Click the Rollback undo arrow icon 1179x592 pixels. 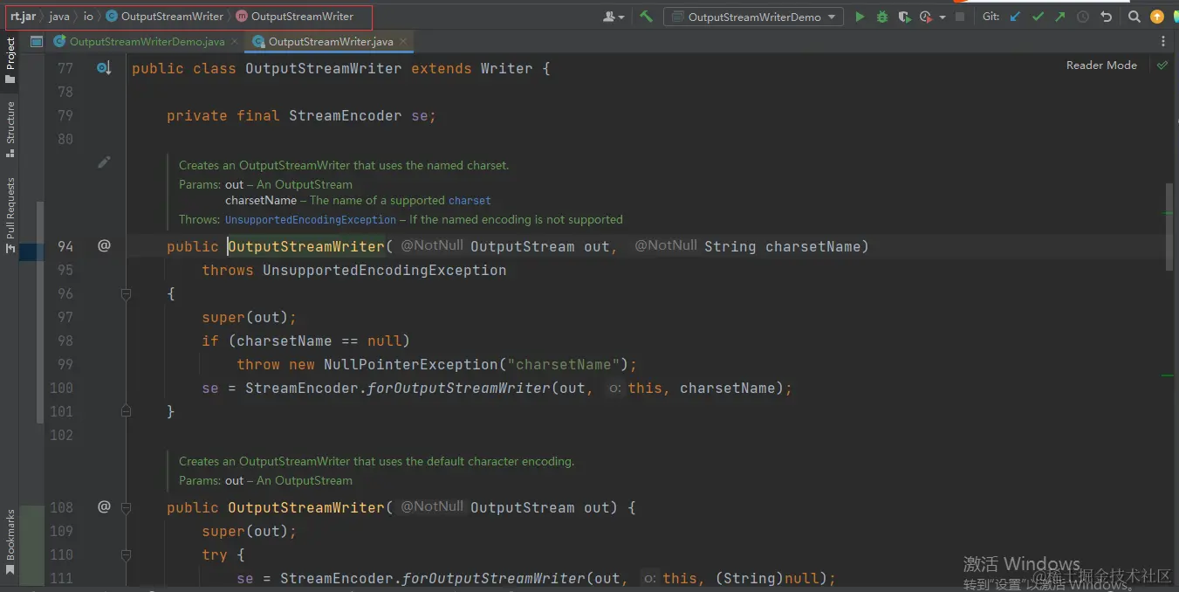coord(1106,17)
